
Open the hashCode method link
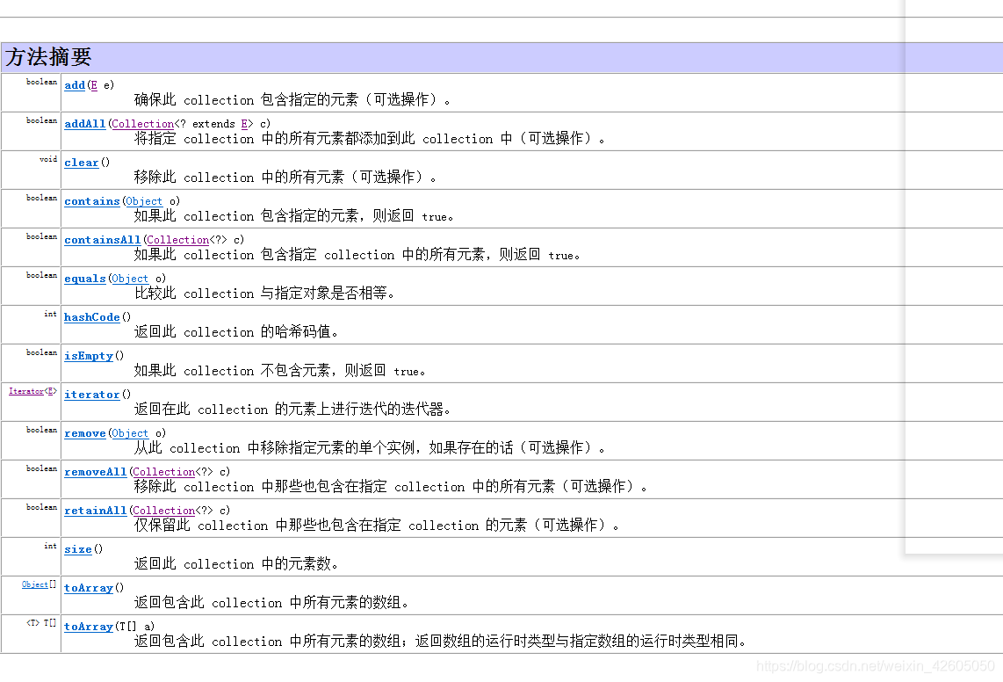click(x=92, y=317)
